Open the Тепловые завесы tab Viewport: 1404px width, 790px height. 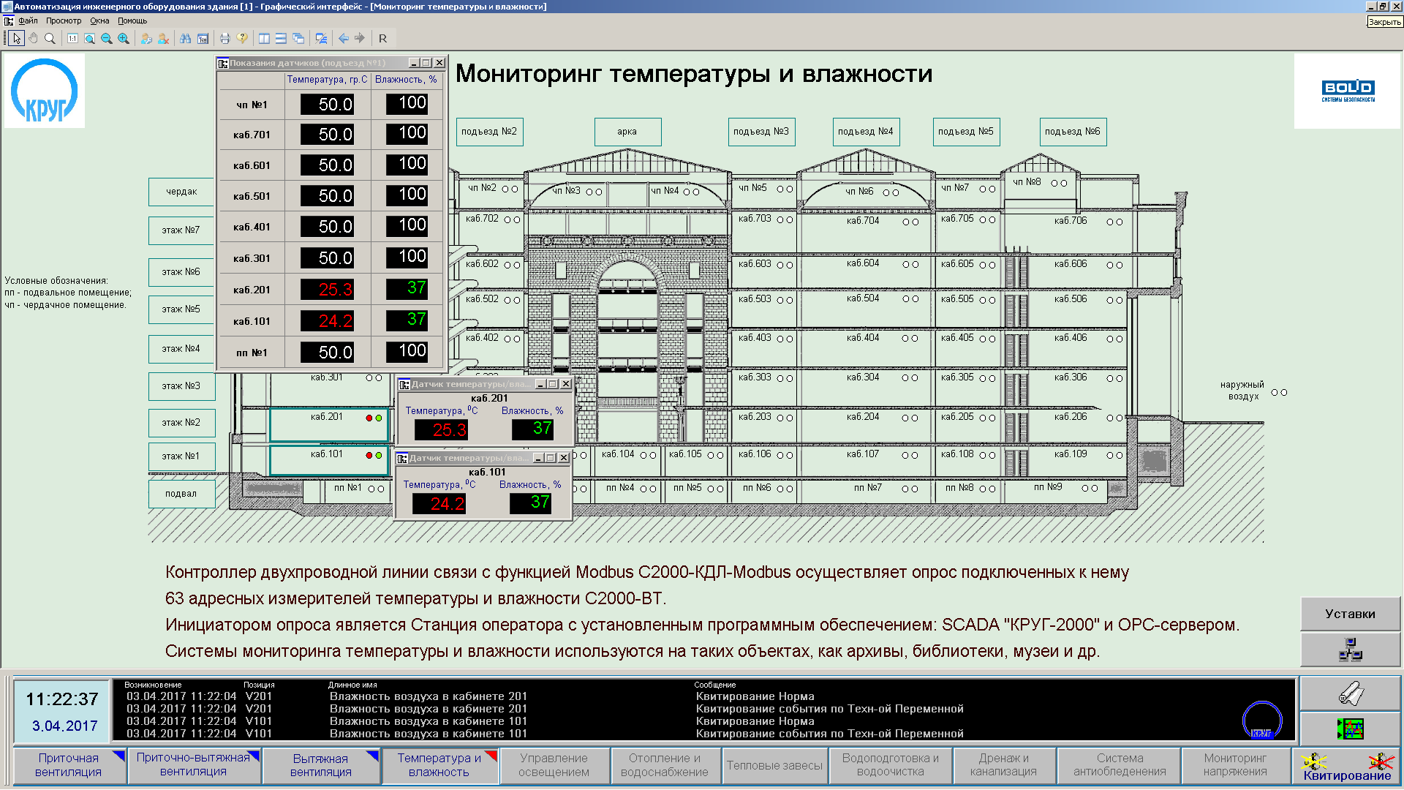click(774, 765)
